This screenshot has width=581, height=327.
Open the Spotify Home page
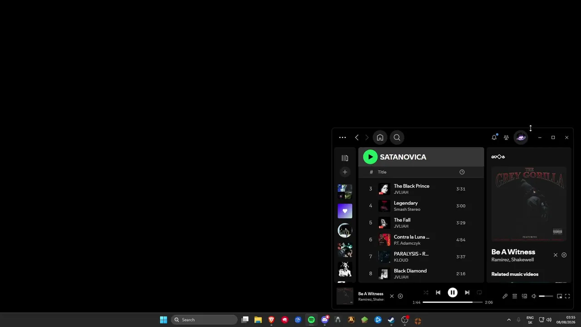coord(380,138)
